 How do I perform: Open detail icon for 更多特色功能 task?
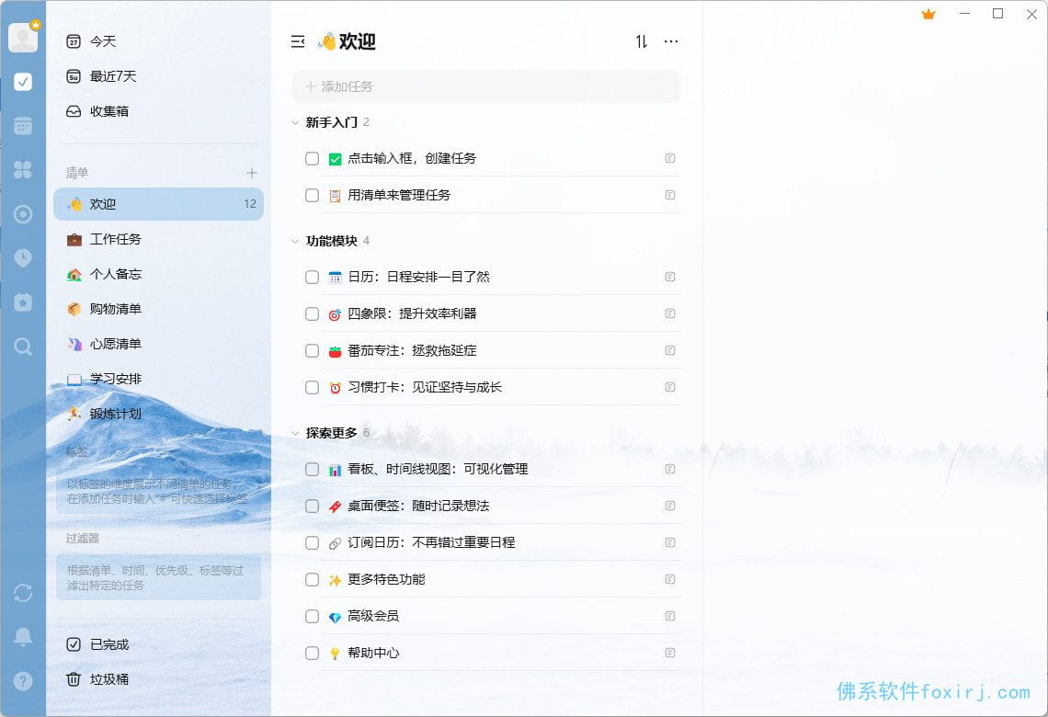669,579
